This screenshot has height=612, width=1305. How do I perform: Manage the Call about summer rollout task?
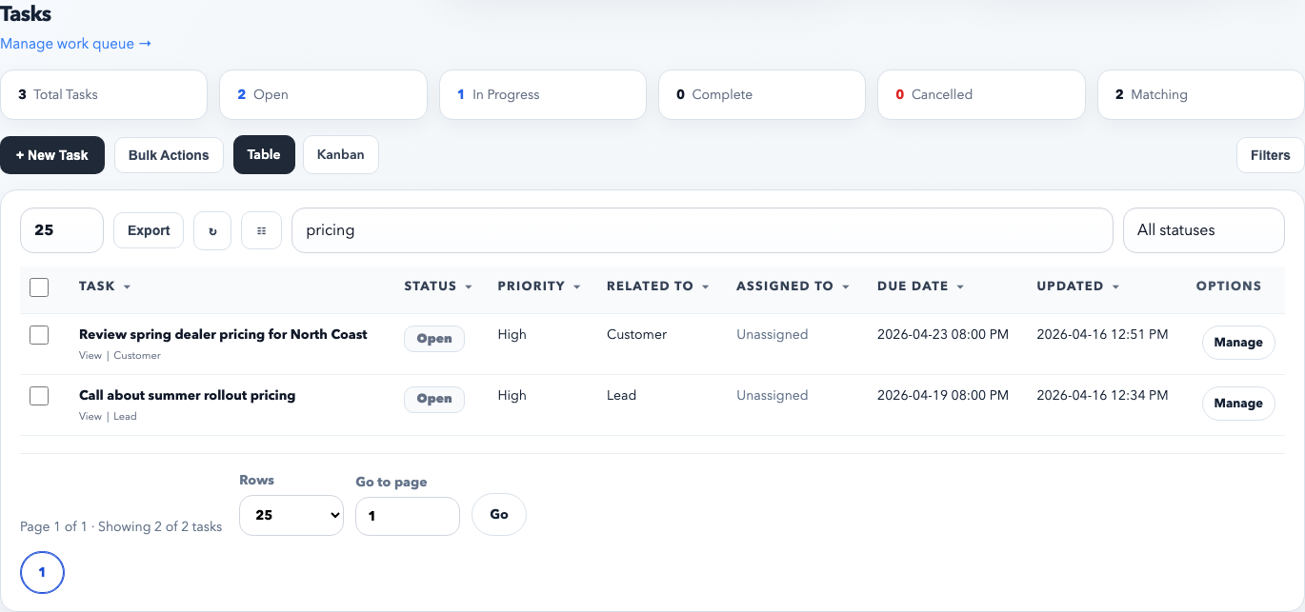click(x=1238, y=404)
